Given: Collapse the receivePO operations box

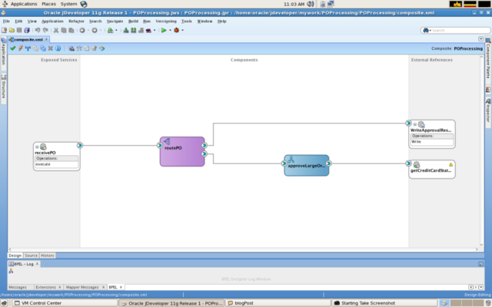Looking at the screenshot, I should pos(37,147).
